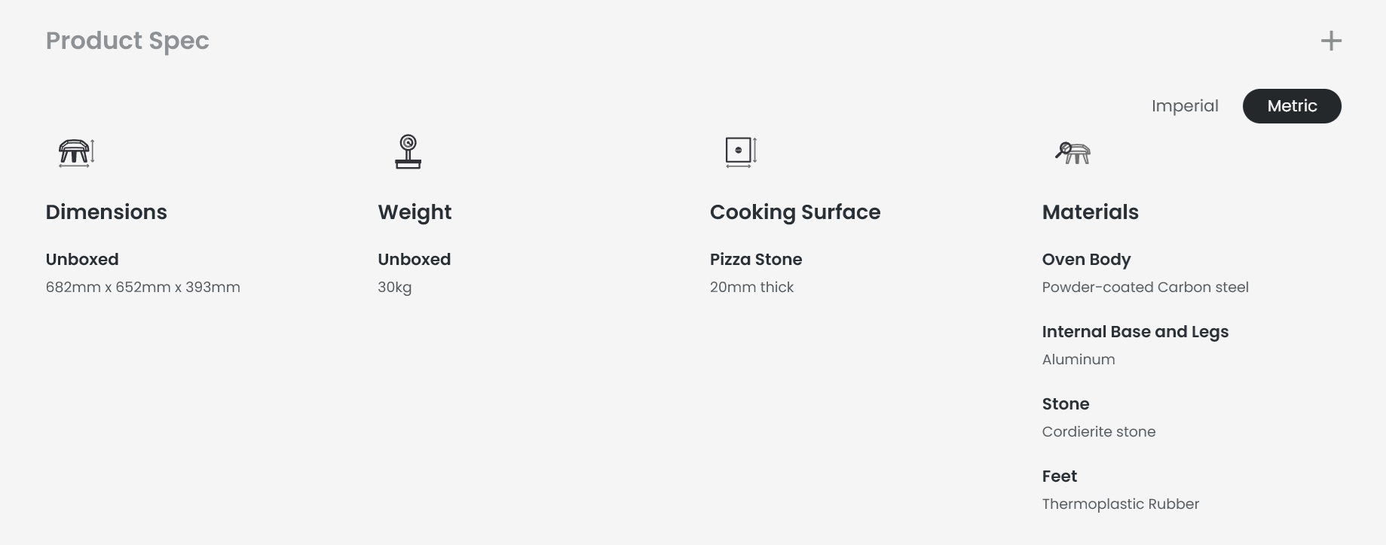The width and height of the screenshot is (1386, 545).
Task: Click the Materials heading
Action: [x=1090, y=212]
